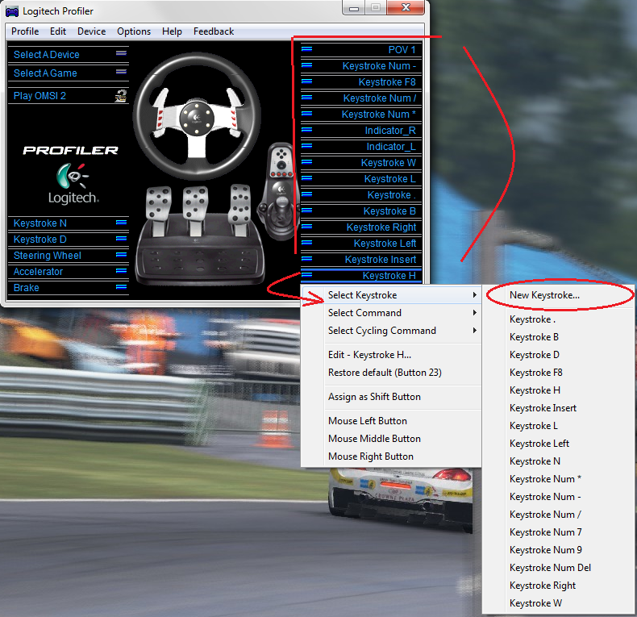This screenshot has width=637, height=617.
Task: Expand Select Keystroke submenu arrow
Action: 474,295
